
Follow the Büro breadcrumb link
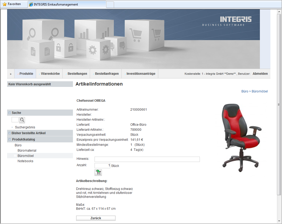pos(245,91)
